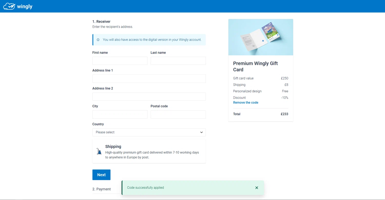
Task: Click the Next button
Action: [x=101, y=175]
